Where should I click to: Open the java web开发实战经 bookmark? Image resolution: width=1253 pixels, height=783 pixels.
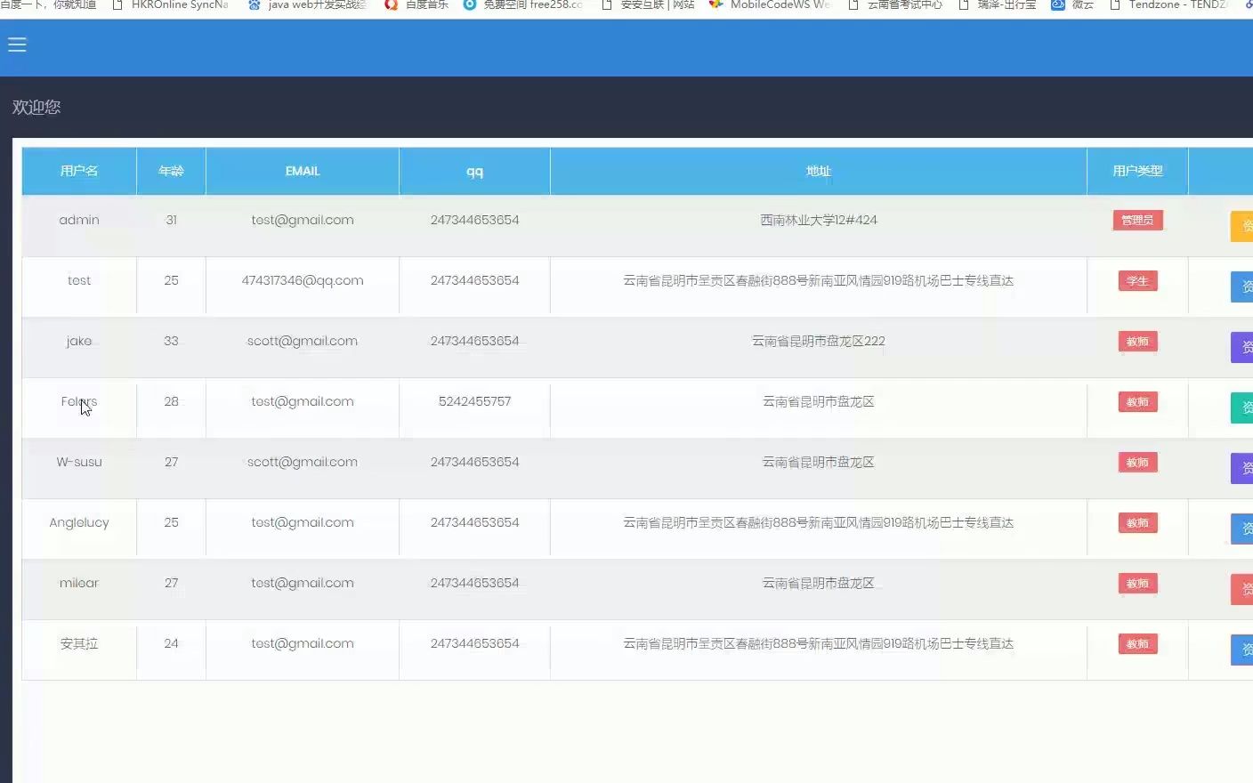click(307, 5)
